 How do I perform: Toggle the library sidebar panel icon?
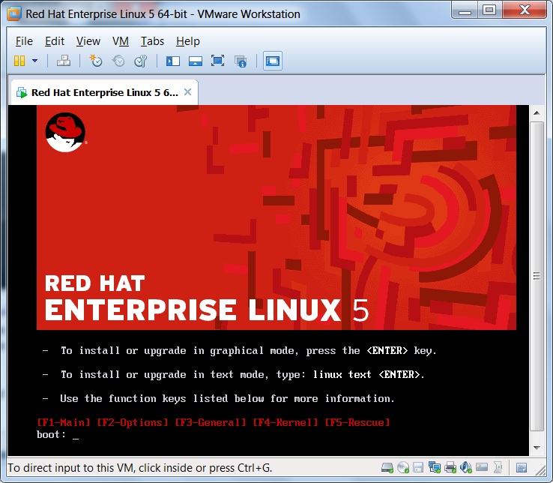click(173, 61)
